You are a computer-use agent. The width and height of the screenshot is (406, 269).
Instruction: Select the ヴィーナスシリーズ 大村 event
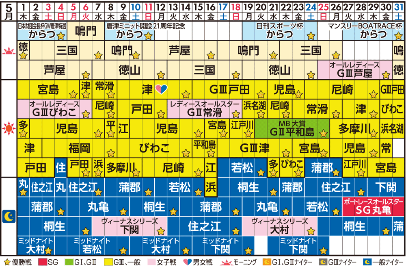(280, 226)
